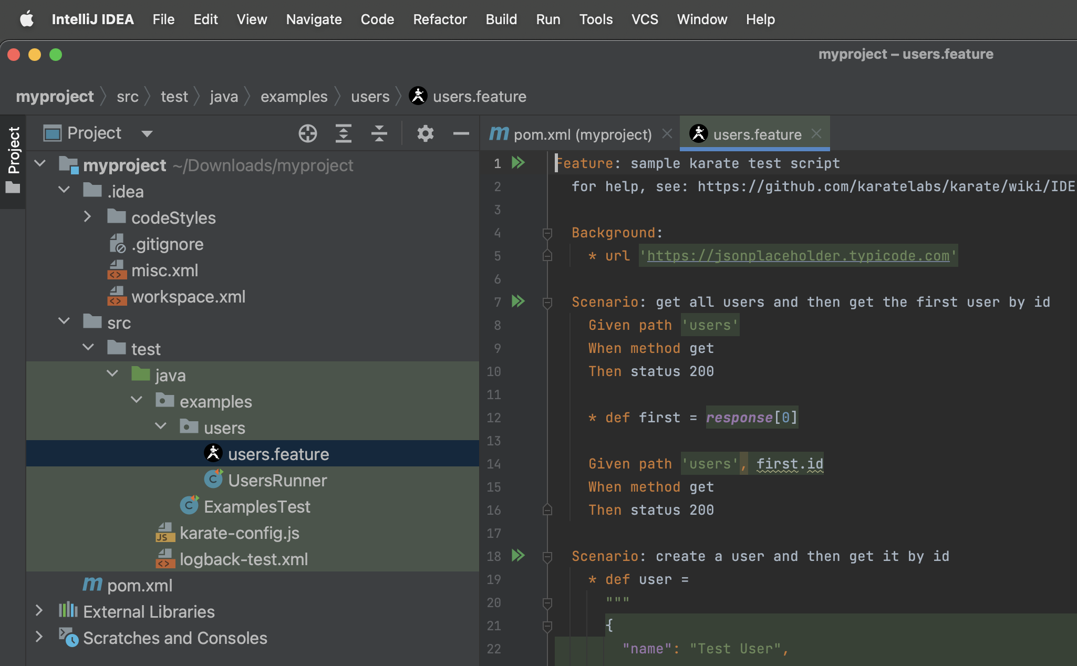Click line number 10 in the gutter
This screenshot has height=666, width=1077.
(493, 371)
